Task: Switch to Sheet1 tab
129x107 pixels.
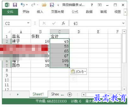Action: 38,94
